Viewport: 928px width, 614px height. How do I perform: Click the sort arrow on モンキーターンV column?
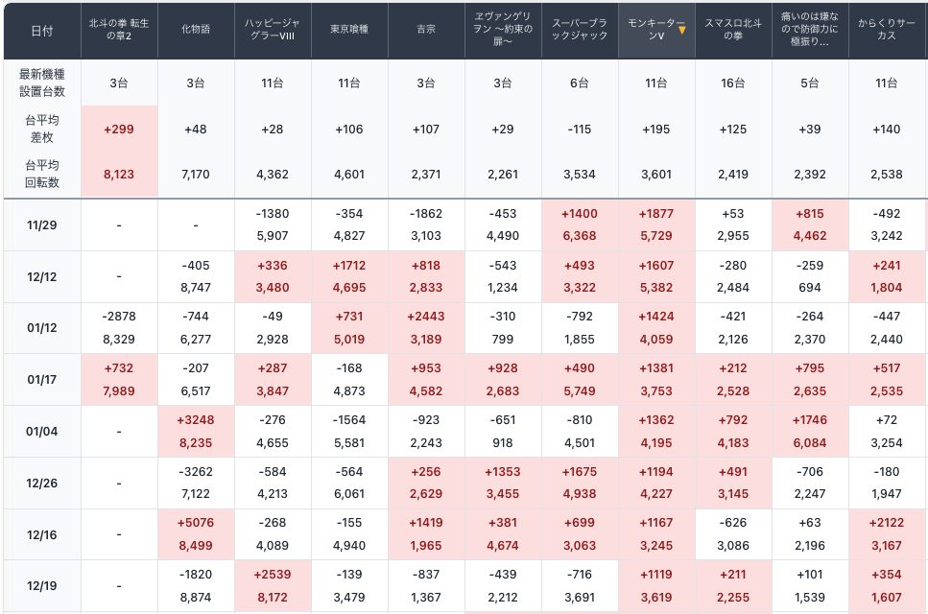(682, 30)
